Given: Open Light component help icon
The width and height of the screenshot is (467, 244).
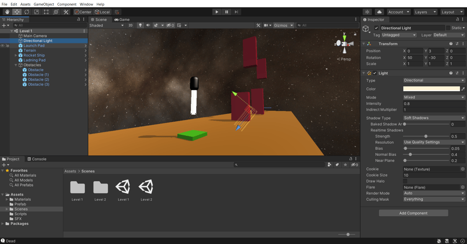Looking at the screenshot, I should click(451, 73).
